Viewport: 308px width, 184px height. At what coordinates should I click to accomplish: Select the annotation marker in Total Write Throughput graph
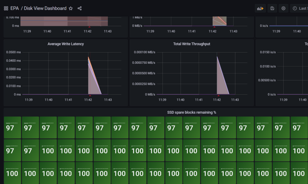(218, 95)
